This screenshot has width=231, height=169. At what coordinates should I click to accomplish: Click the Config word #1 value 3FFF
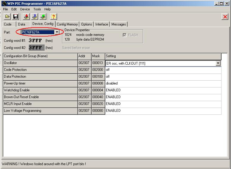click(x=35, y=40)
